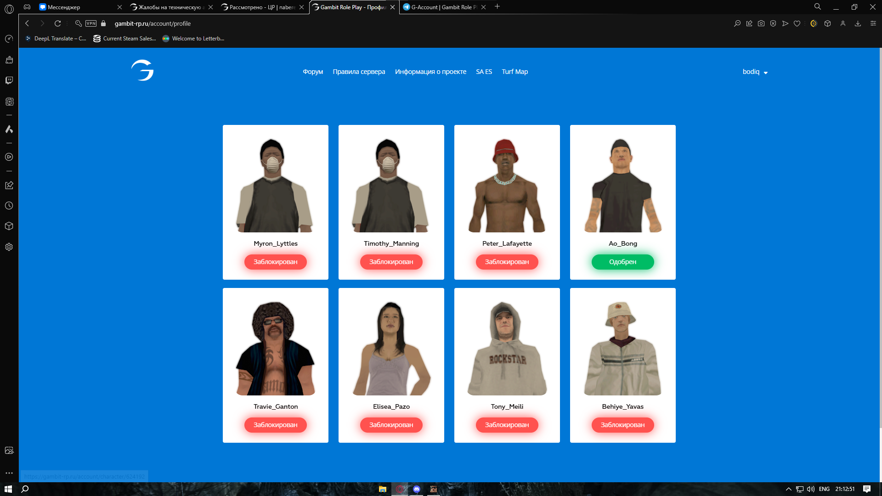Reload the page with the refresh icon
Viewport: 882px width, 496px height.
pos(57,23)
